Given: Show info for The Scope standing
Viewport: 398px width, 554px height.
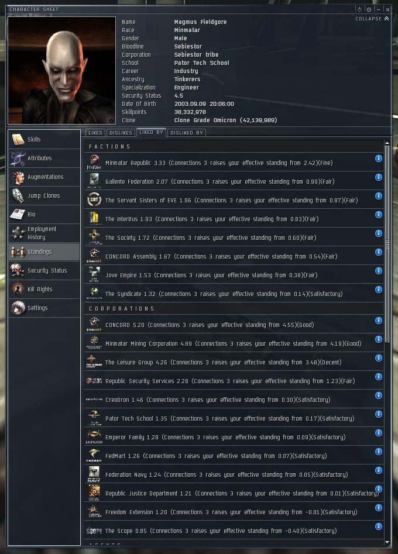Looking at the screenshot, I should point(379,527).
